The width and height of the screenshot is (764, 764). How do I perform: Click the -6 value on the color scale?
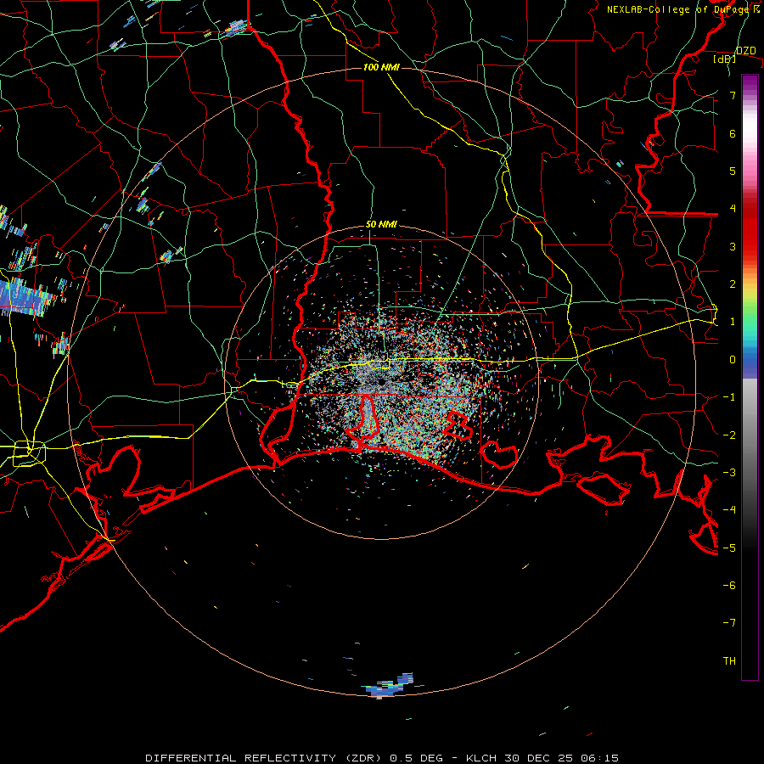coord(729,586)
